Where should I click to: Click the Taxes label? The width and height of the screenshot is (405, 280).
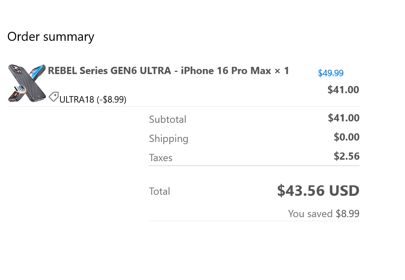[x=161, y=158]
